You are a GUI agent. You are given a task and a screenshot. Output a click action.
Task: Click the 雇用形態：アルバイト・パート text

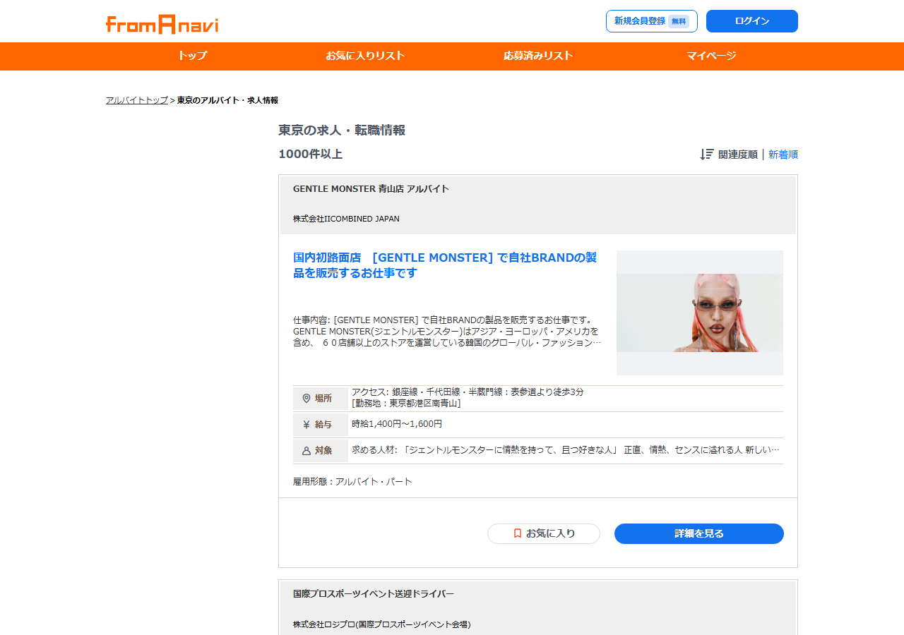[352, 482]
